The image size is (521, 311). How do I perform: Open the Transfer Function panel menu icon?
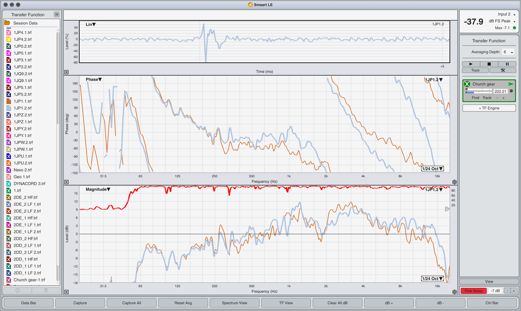[x=56, y=14]
